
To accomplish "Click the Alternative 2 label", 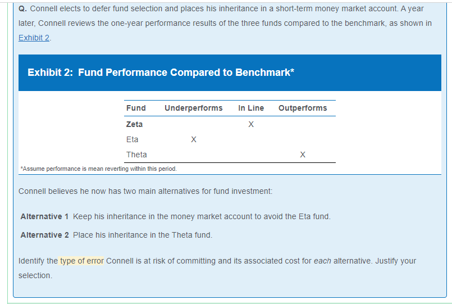I will coord(45,235).
